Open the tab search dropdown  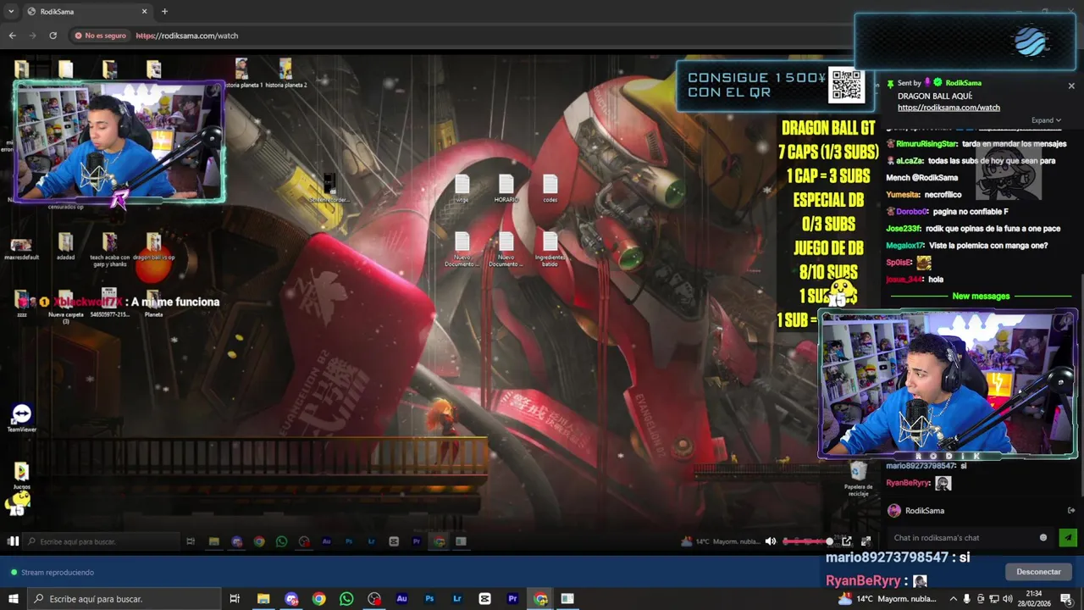click(11, 11)
